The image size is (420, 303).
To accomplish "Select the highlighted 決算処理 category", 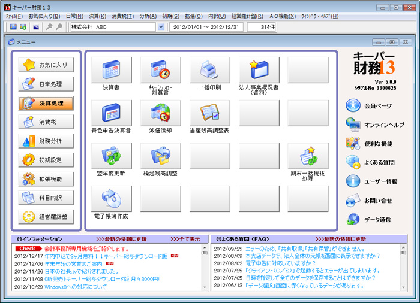I will tap(46, 103).
